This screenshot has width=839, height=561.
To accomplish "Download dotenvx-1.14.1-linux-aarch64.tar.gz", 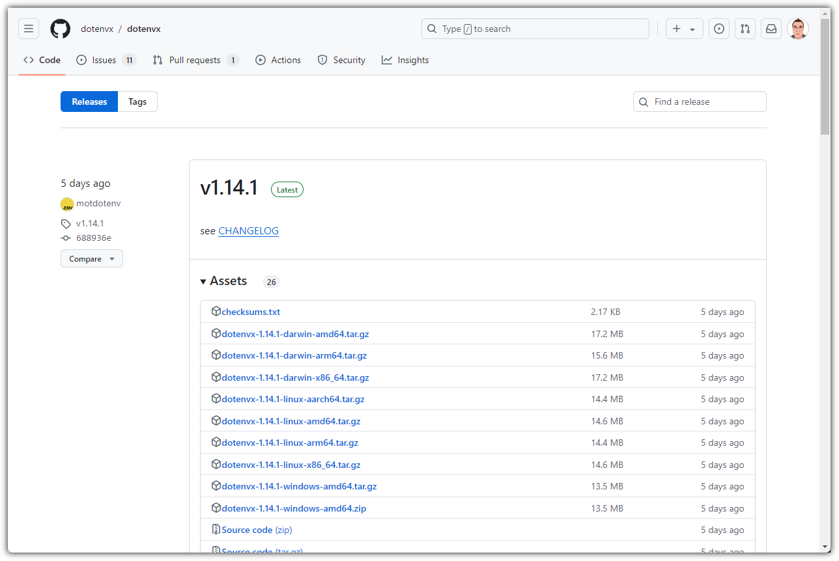I will [293, 399].
